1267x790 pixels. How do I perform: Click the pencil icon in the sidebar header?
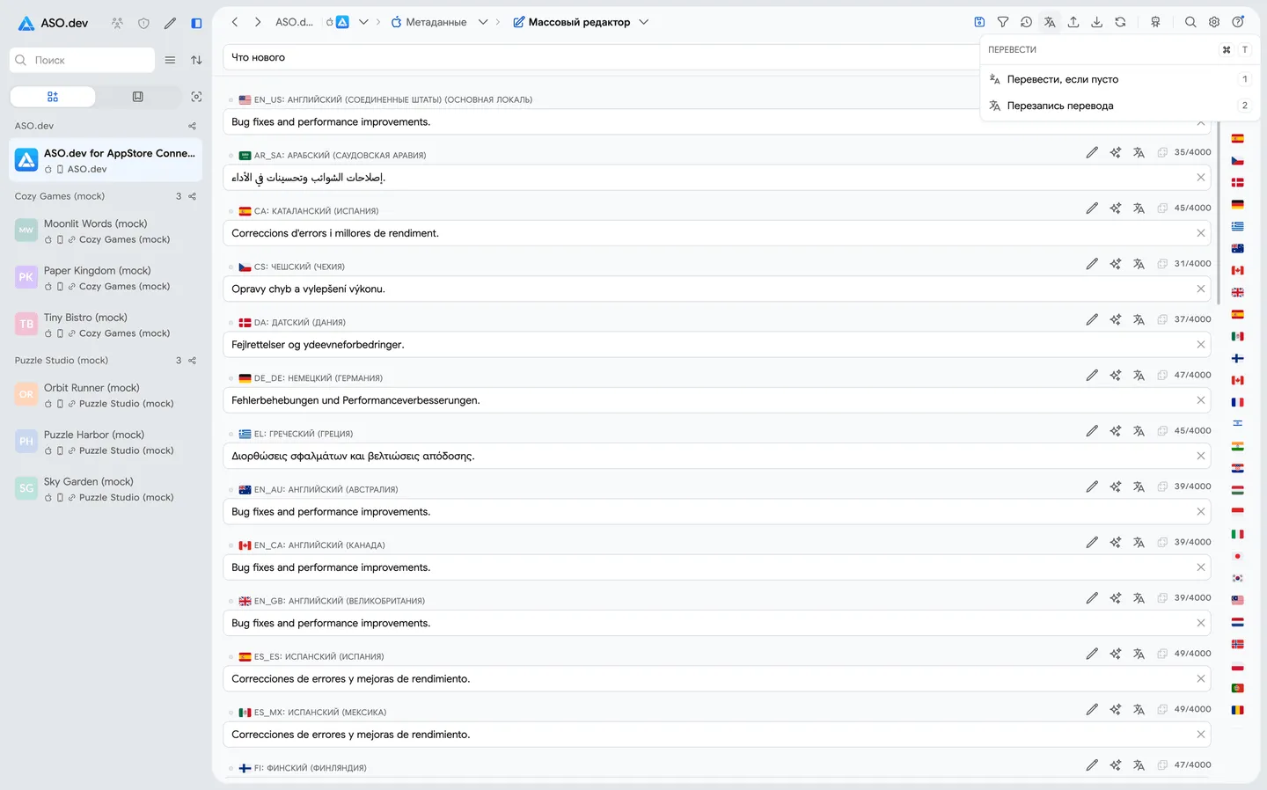[170, 24]
